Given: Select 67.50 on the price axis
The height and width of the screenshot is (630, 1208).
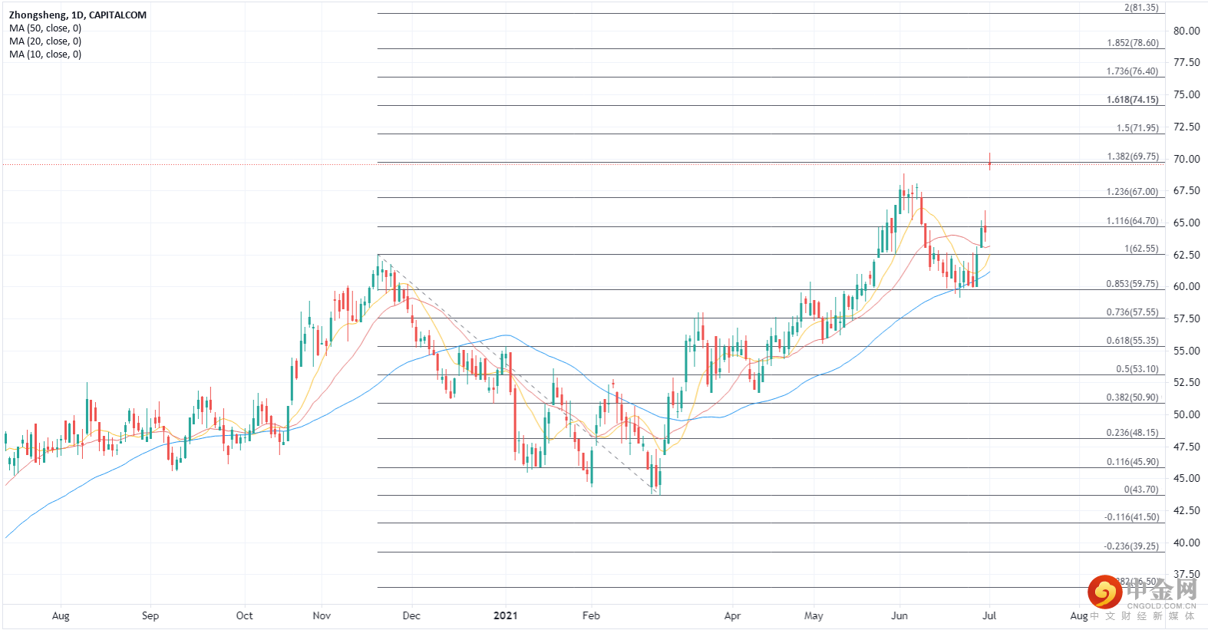Looking at the screenshot, I should click(1187, 190).
